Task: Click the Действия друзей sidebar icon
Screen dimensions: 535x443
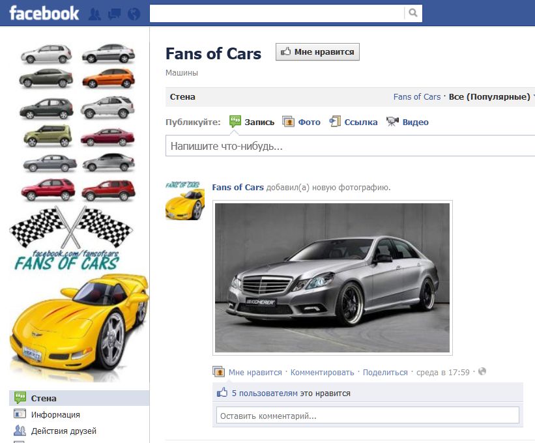Action: coord(20,431)
